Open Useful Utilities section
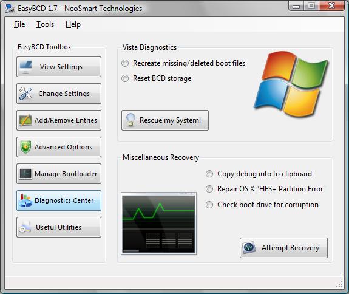The image size is (349, 294). (x=59, y=227)
